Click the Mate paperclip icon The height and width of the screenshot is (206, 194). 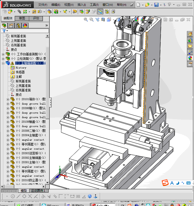(x=19, y=12)
